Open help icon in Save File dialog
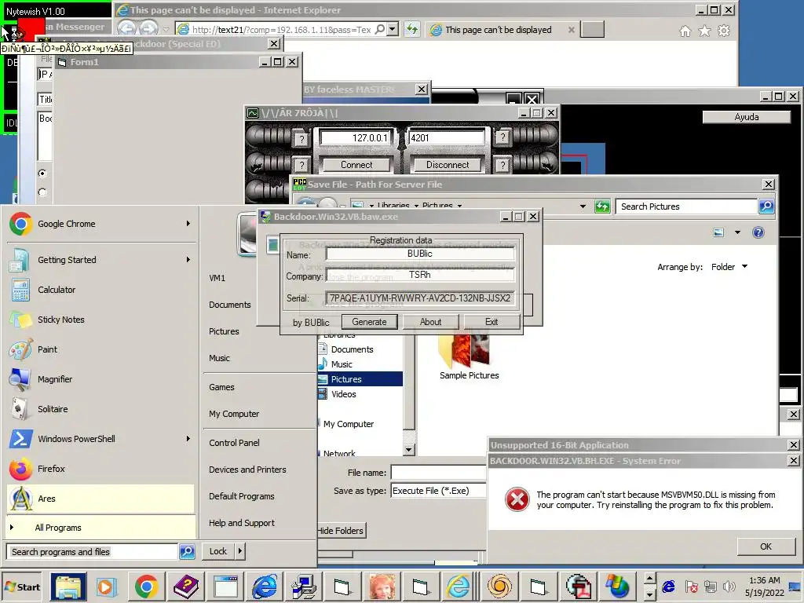 (x=758, y=232)
